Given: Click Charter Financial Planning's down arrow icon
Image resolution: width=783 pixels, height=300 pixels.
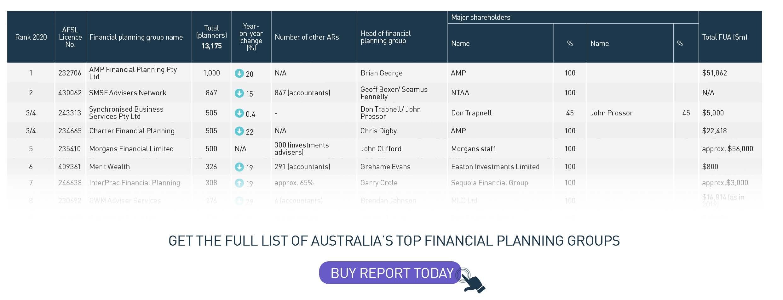Looking at the screenshot, I should (239, 131).
